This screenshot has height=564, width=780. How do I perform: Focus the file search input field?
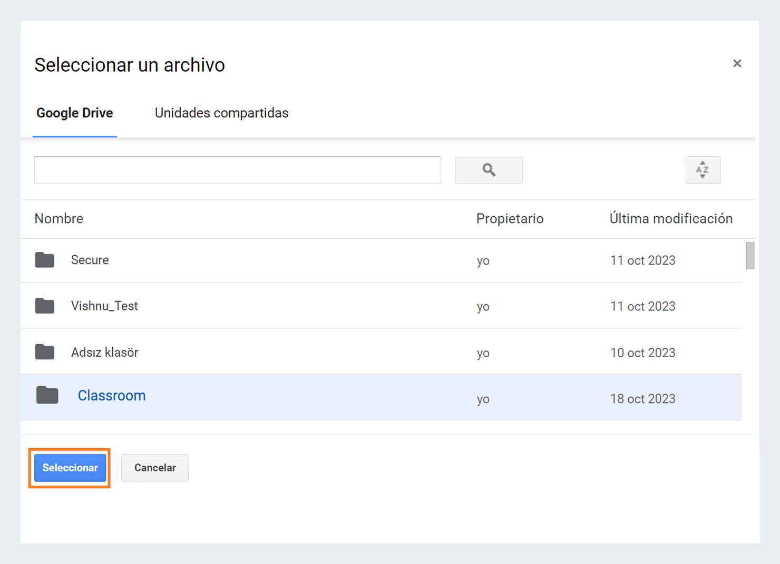[238, 170]
